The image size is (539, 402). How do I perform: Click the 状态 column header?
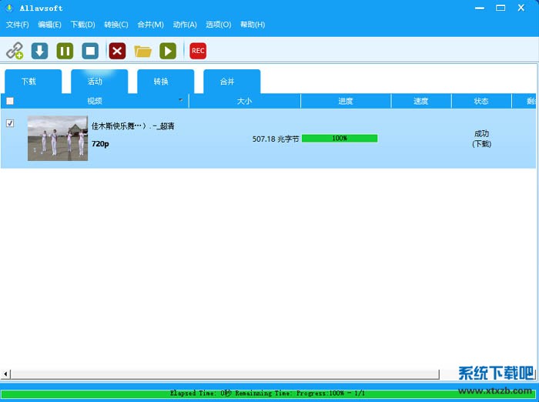481,101
